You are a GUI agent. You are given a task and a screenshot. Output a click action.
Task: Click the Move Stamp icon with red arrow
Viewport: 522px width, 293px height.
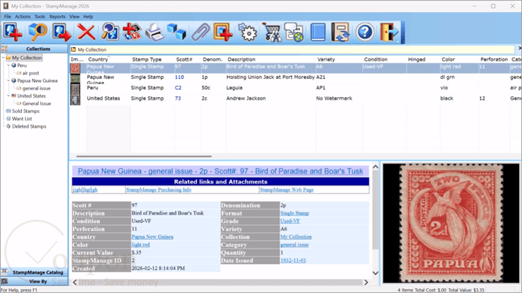(62, 33)
